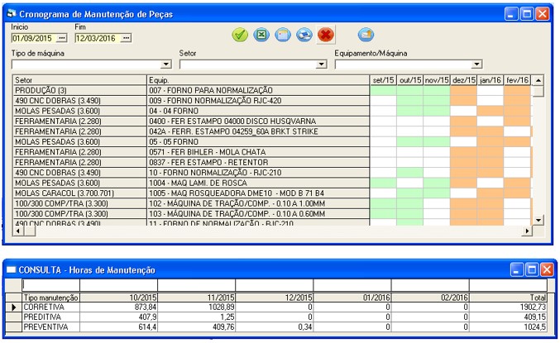Select row 009 - FORNO NORMALIZAÇÃO RJC-420
This screenshot has width=560, height=343.
point(258,101)
